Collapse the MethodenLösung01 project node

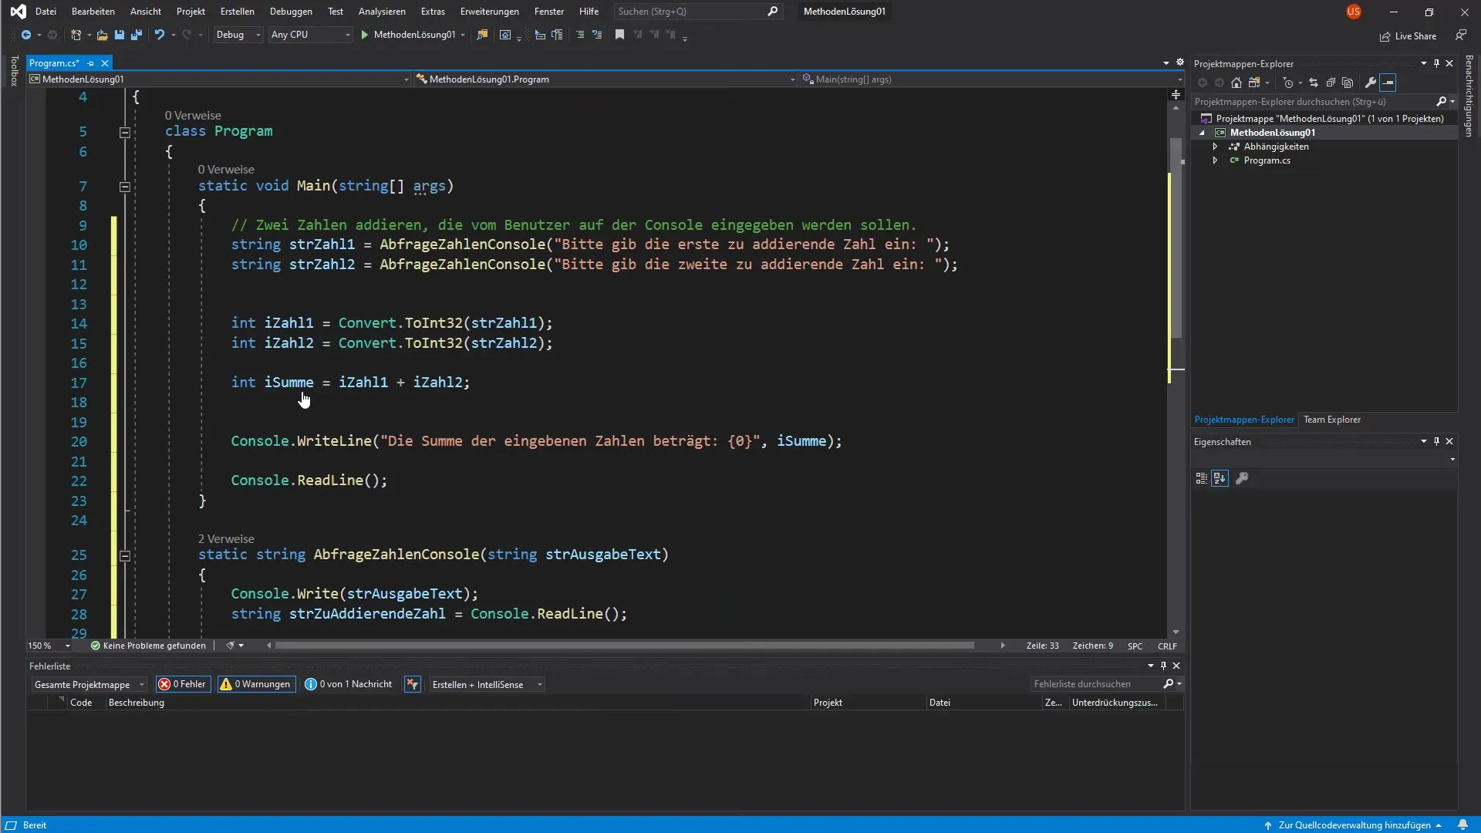point(1202,133)
